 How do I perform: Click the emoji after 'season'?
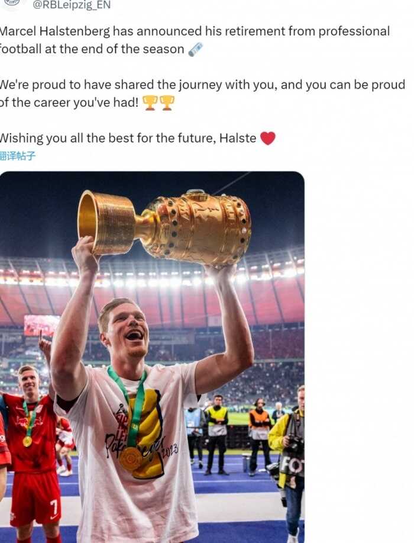click(195, 49)
